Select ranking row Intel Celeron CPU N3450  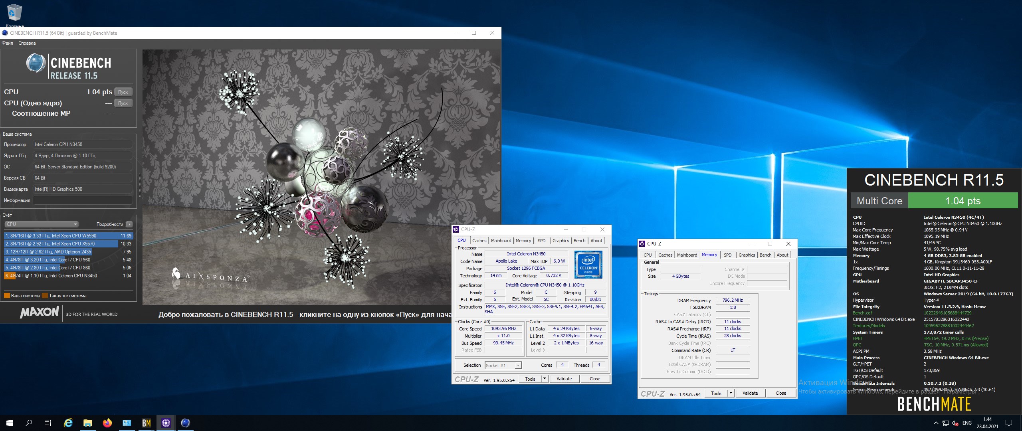tap(68, 276)
